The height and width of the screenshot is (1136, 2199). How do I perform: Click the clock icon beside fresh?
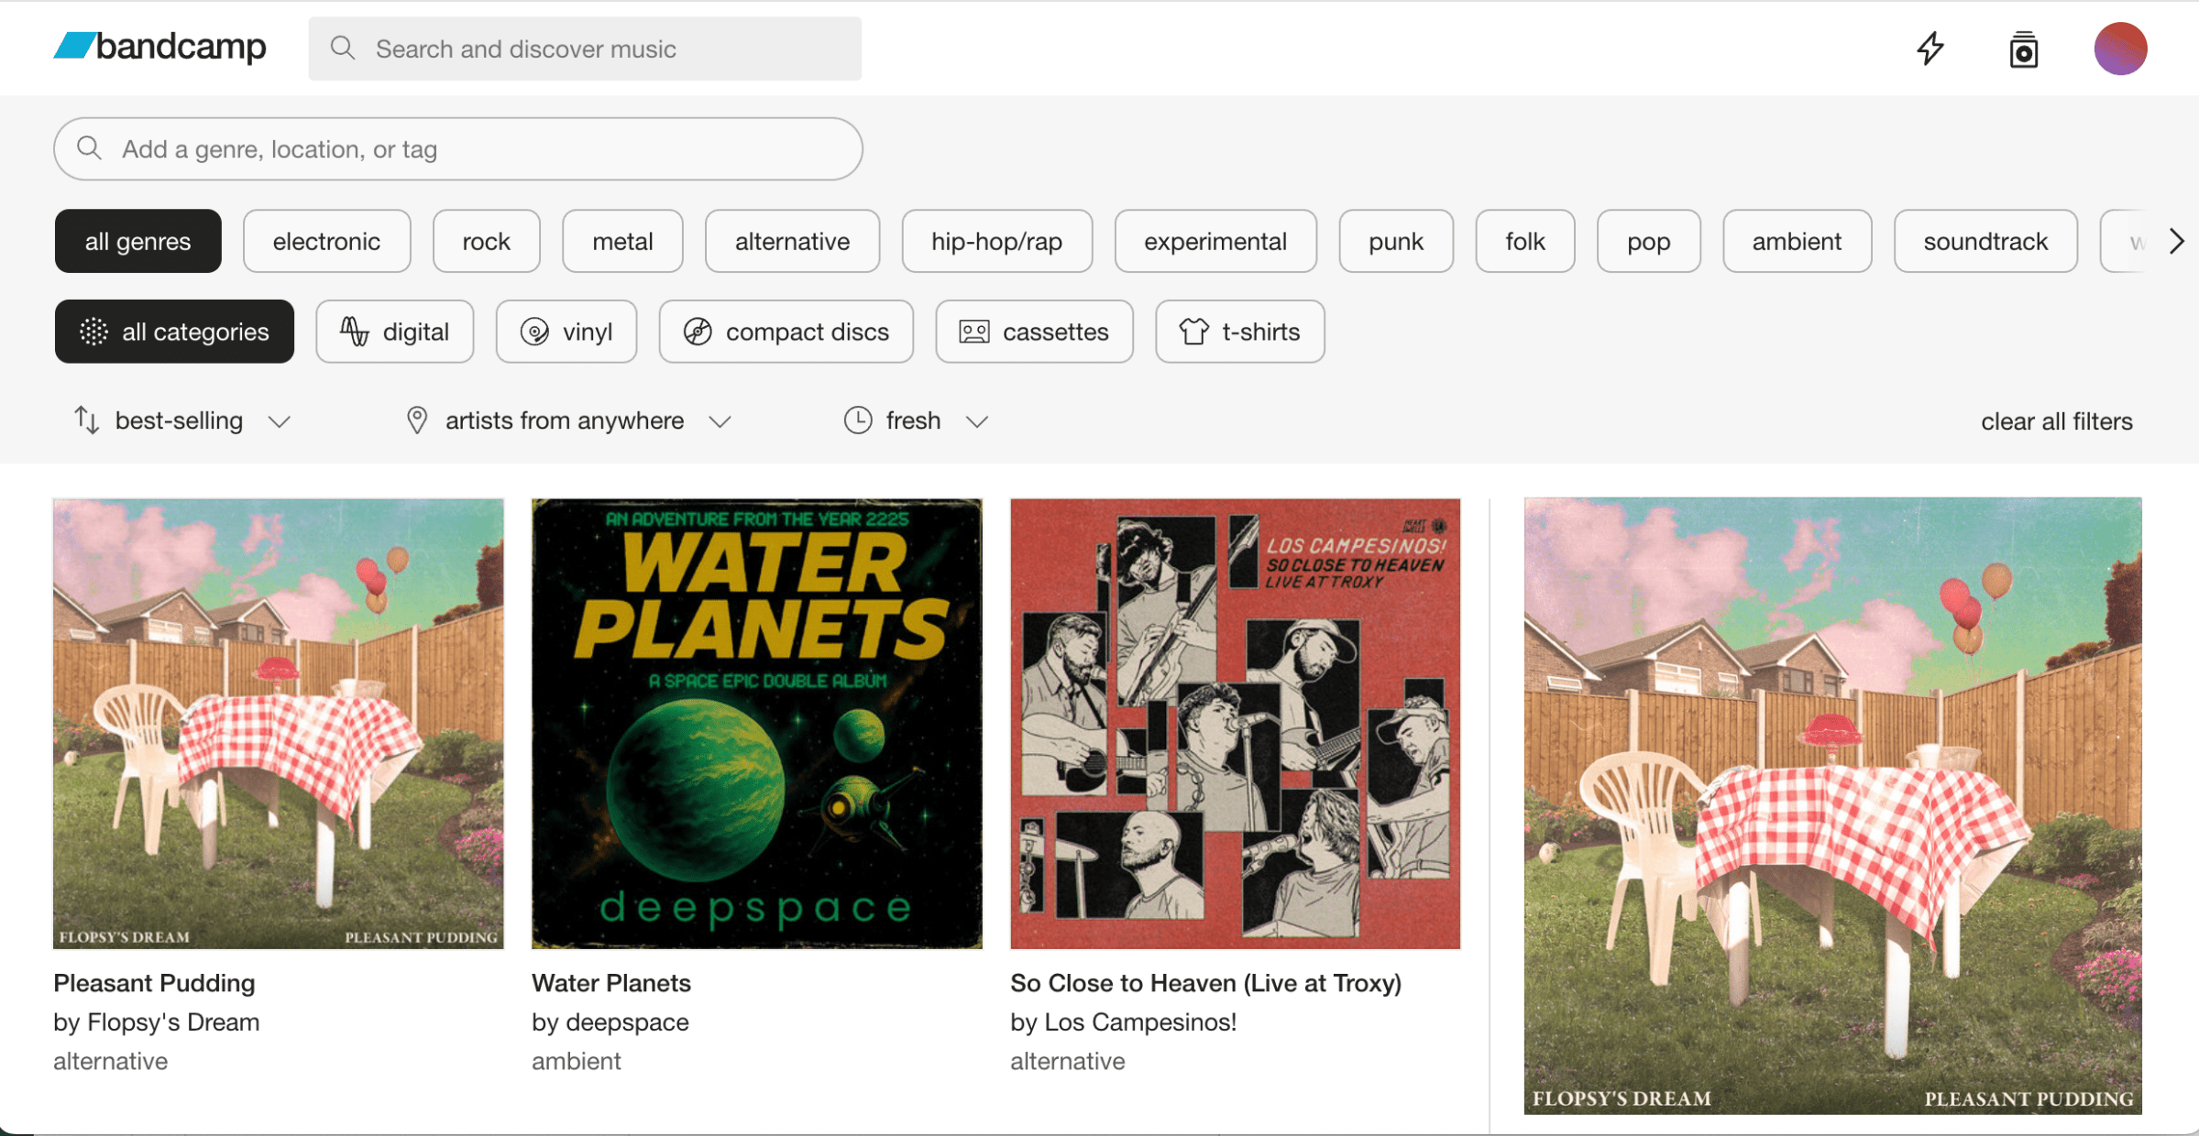[858, 421]
